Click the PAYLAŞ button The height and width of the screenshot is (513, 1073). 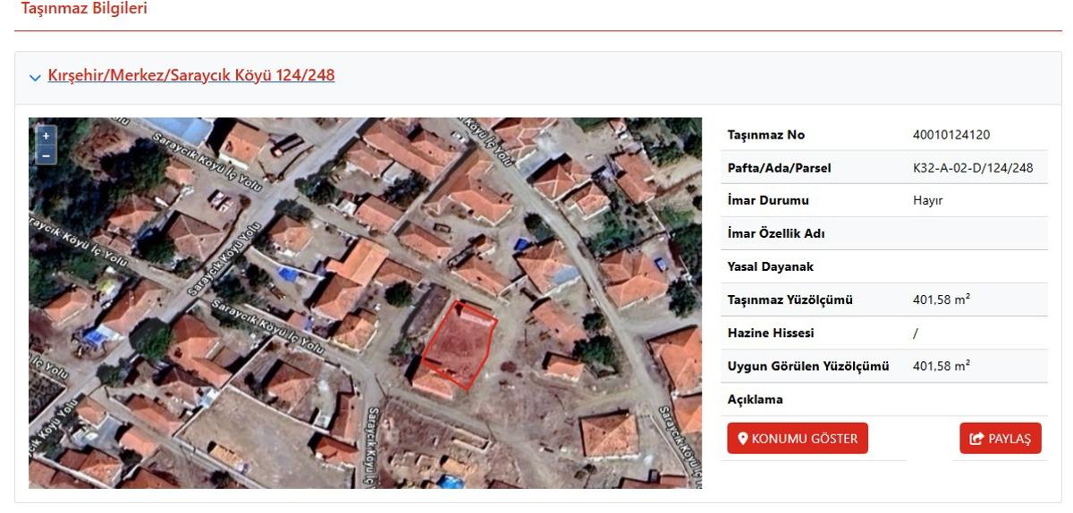pyautogui.click(x=1001, y=438)
